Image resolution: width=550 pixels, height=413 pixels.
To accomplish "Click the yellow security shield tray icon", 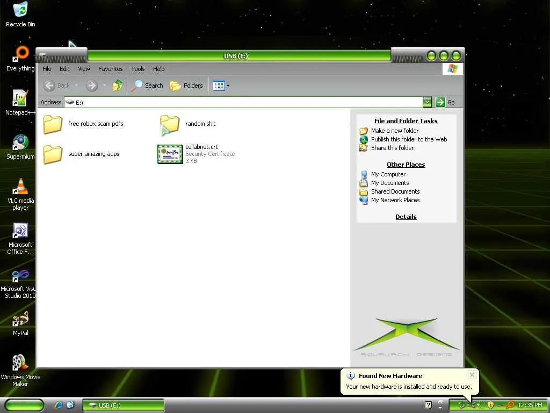I will pos(490,405).
